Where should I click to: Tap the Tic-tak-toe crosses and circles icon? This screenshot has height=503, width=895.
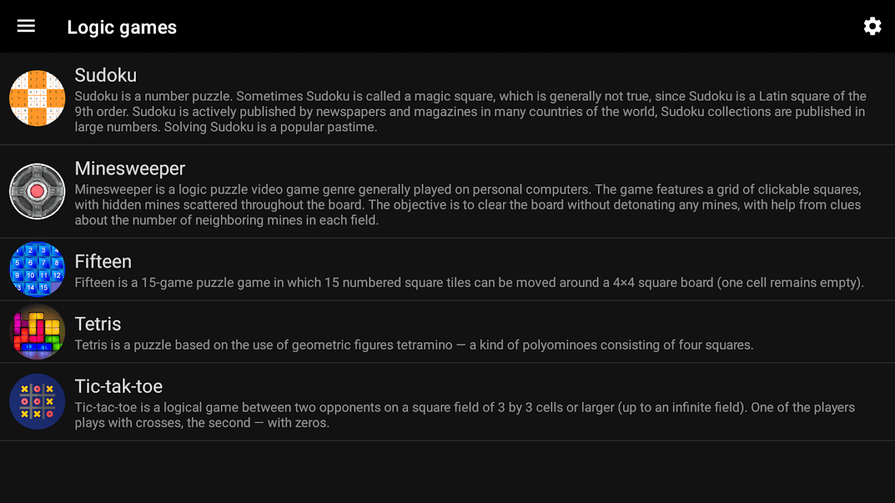[37, 401]
